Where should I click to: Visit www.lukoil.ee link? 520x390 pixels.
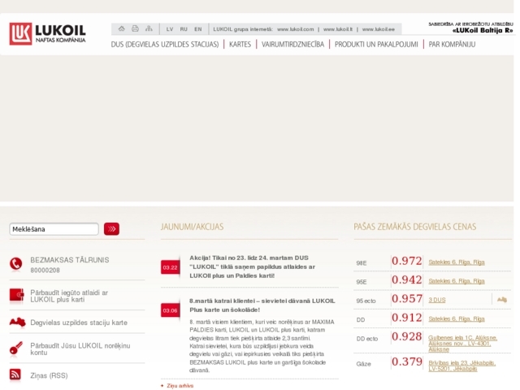point(379,29)
